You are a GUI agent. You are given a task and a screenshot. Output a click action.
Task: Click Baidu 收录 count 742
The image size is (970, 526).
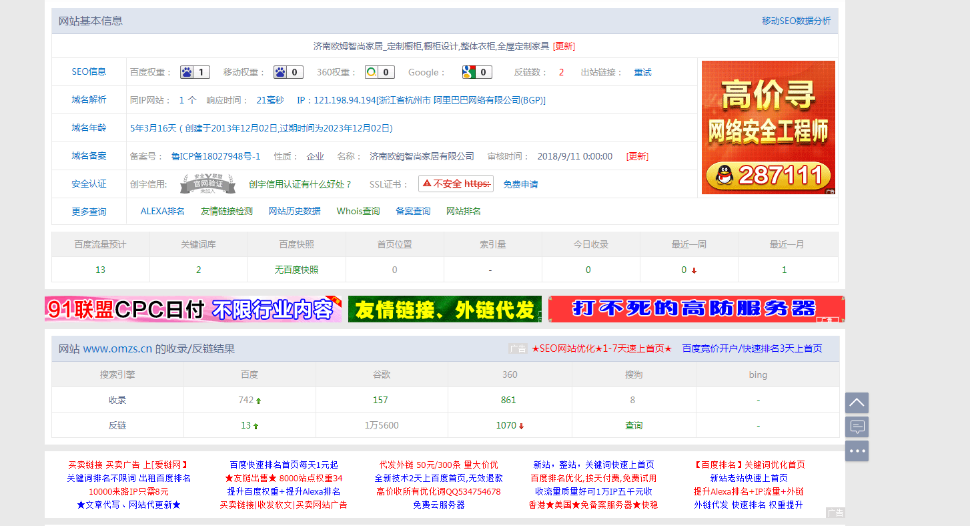click(x=246, y=400)
